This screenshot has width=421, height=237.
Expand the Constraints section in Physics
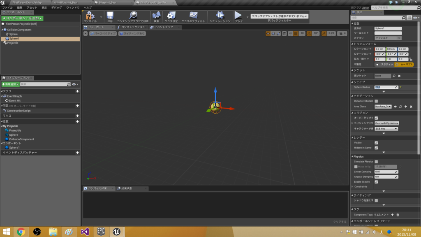coord(352,187)
